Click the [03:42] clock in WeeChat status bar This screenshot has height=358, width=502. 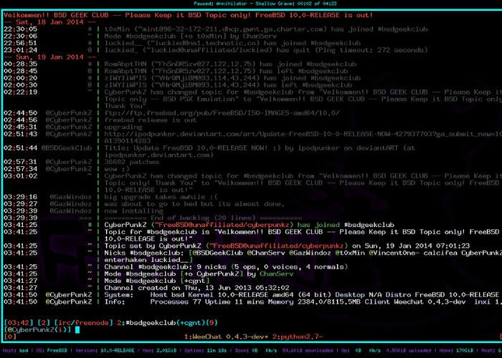point(19,323)
